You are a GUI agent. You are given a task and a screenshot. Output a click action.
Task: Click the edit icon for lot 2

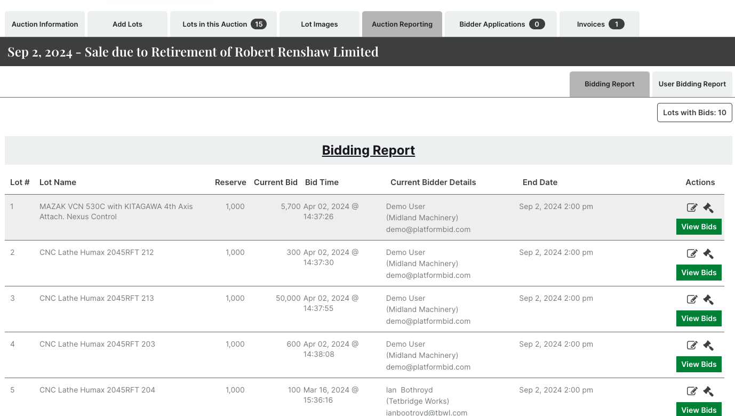[692, 254]
